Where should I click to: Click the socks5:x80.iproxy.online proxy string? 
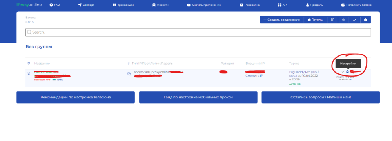pos(152,72)
